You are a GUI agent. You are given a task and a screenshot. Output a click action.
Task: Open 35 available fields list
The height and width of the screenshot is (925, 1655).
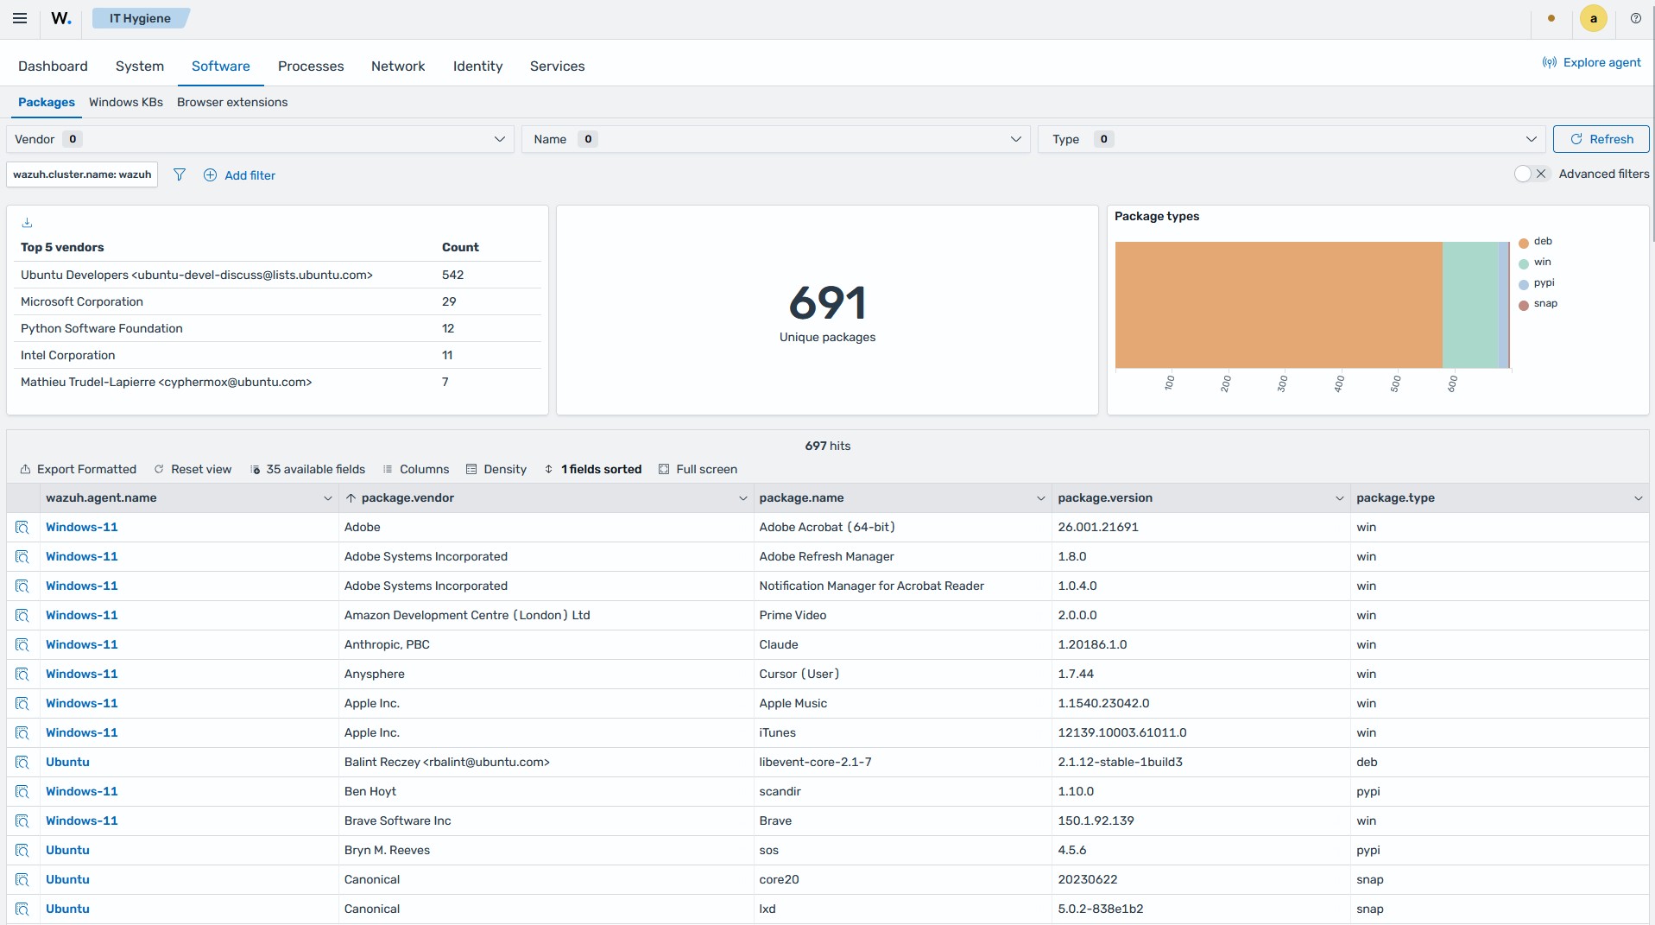[307, 469]
